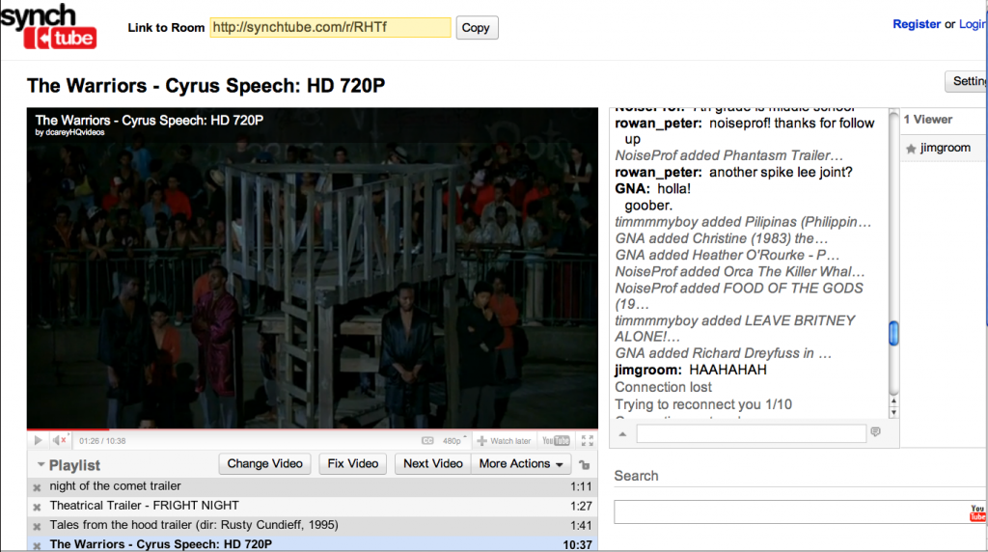Skip to Next Video
Viewport: 988px width, 552px height.
(x=433, y=464)
